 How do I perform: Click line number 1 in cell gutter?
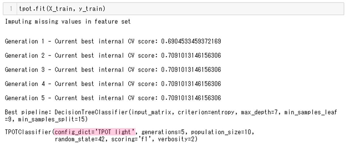pos(11,9)
